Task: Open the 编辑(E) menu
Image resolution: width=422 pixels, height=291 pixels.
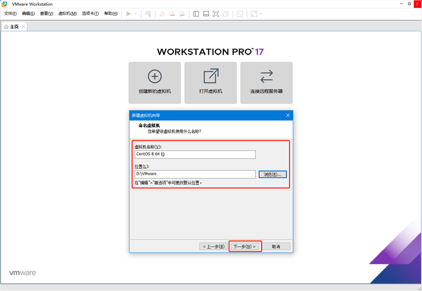Action: (28, 14)
